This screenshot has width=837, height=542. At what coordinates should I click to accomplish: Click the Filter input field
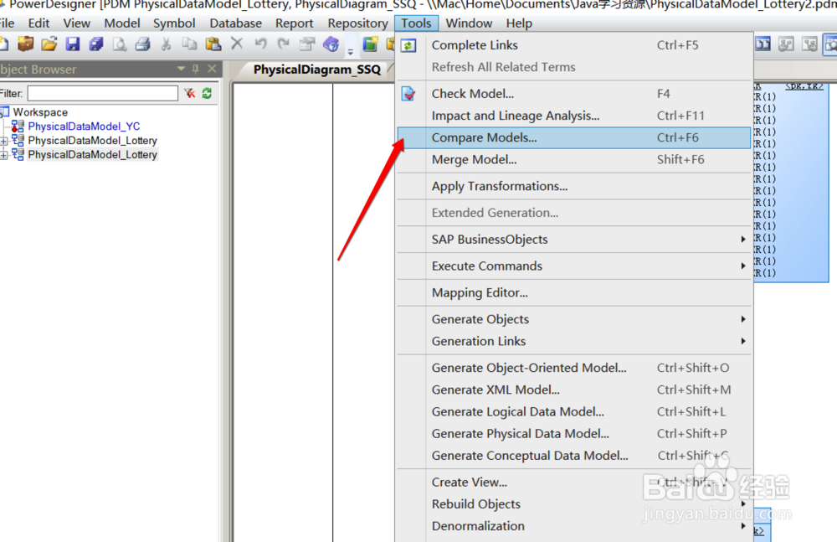pyautogui.click(x=102, y=94)
